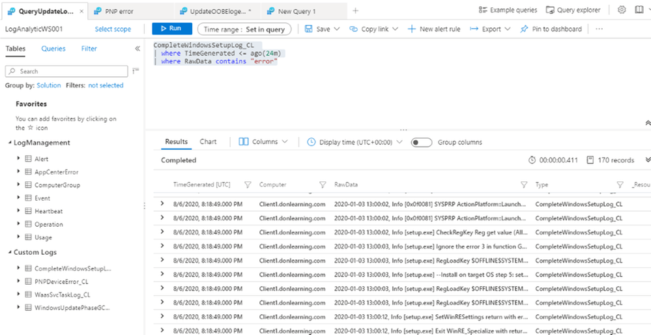Expand row with SetWinRESettings return
This screenshot has height=335, width=651.
coord(162,316)
